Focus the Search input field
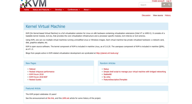 coord(150,5)
